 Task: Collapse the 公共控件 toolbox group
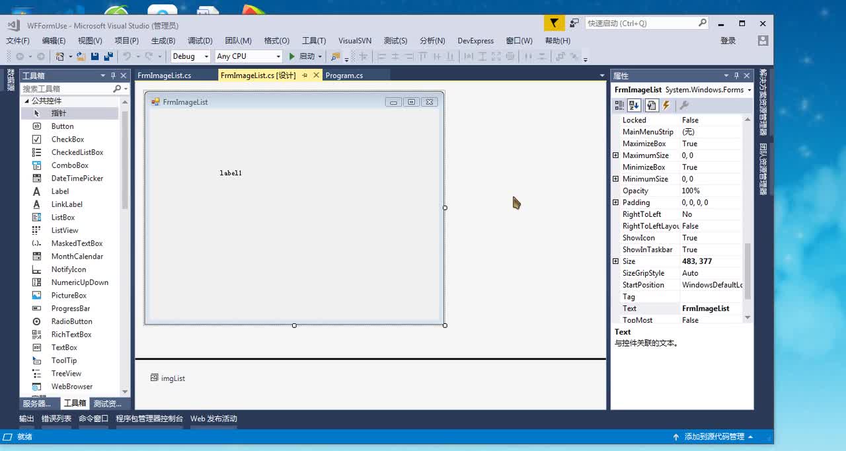(x=27, y=101)
